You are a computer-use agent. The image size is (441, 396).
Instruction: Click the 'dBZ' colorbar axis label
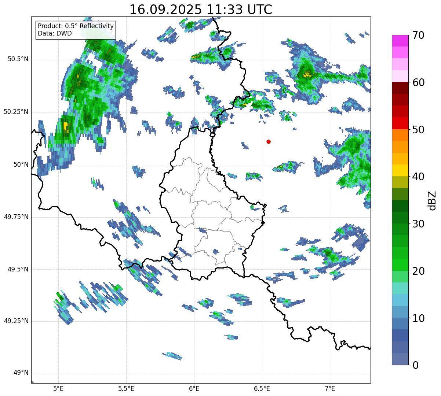click(432, 200)
